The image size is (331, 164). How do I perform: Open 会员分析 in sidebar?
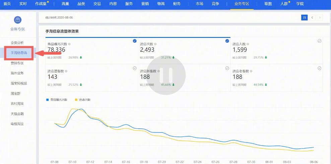pyautogui.click(x=17, y=43)
